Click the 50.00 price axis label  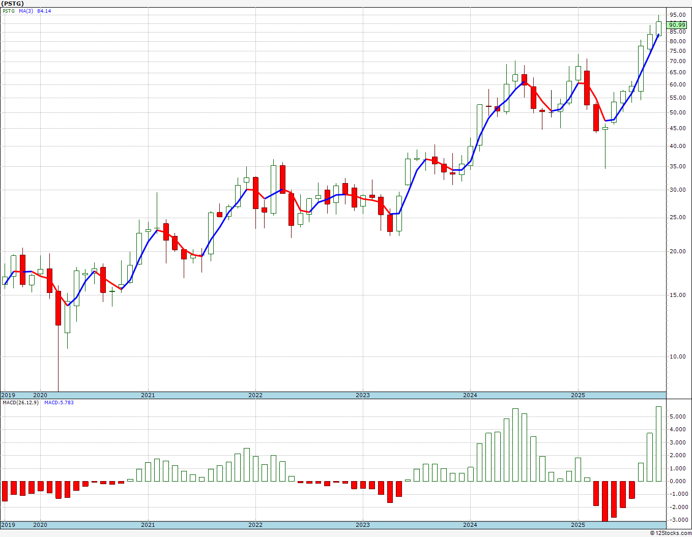677,113
